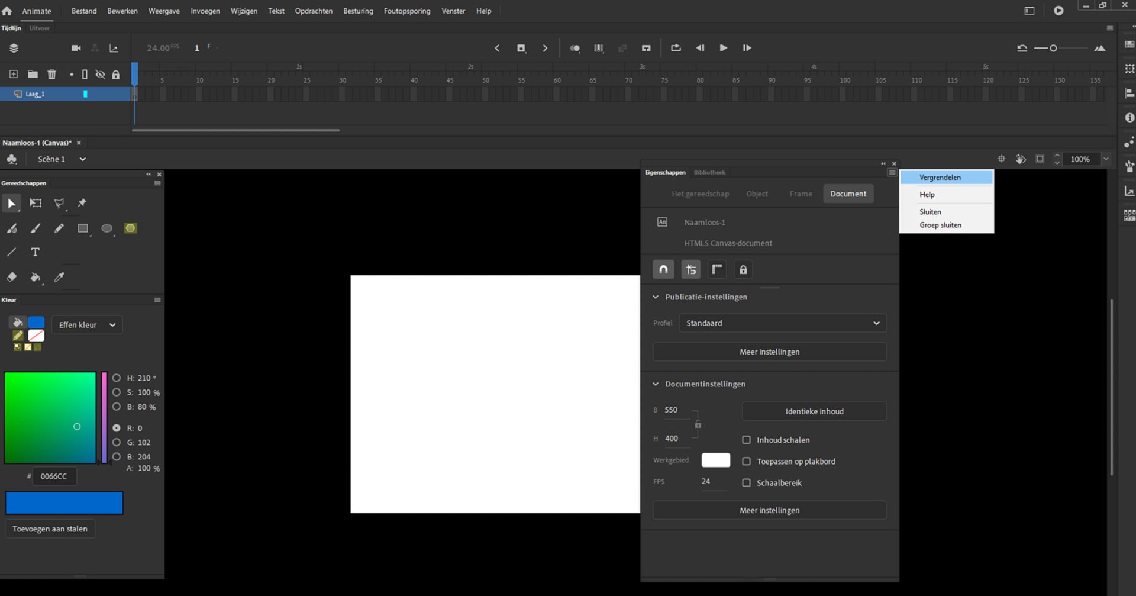Select the Text tool
1136x596 pixels.
[35, 252]
